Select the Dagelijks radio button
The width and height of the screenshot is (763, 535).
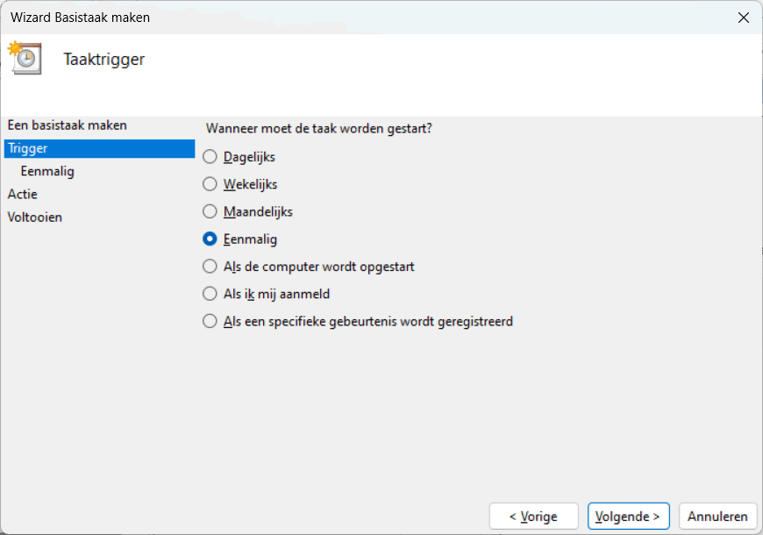click(x=210, y=157)
